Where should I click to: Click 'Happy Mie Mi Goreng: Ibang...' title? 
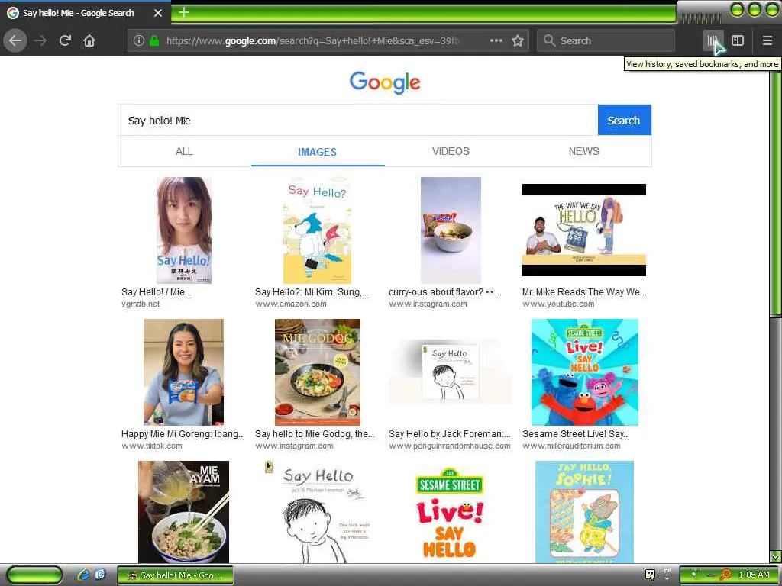[x=183, y=434]
